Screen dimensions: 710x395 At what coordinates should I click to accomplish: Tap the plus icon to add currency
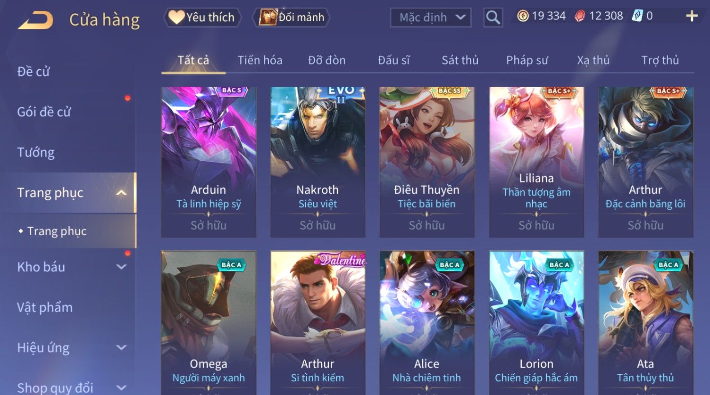tap(692, 16)
